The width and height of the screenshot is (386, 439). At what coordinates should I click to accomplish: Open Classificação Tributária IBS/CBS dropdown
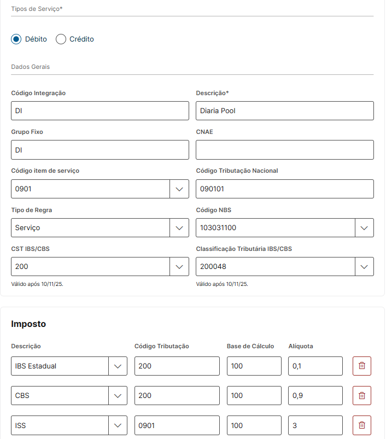tap(364, 267)
